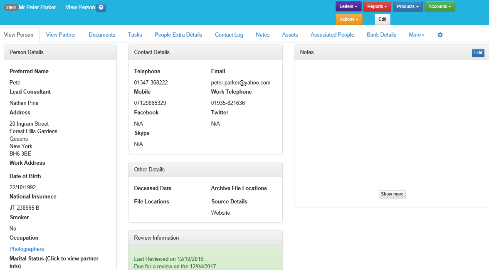
Task: Expand the Products dropdown
Action: coord(407,7)
